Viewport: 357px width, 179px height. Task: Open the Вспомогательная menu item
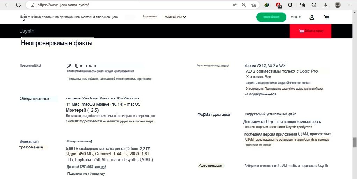click(150, 17)
